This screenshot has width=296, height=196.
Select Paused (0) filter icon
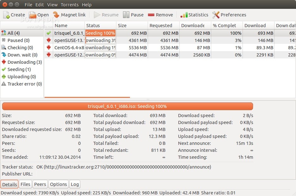pos(4,40)
